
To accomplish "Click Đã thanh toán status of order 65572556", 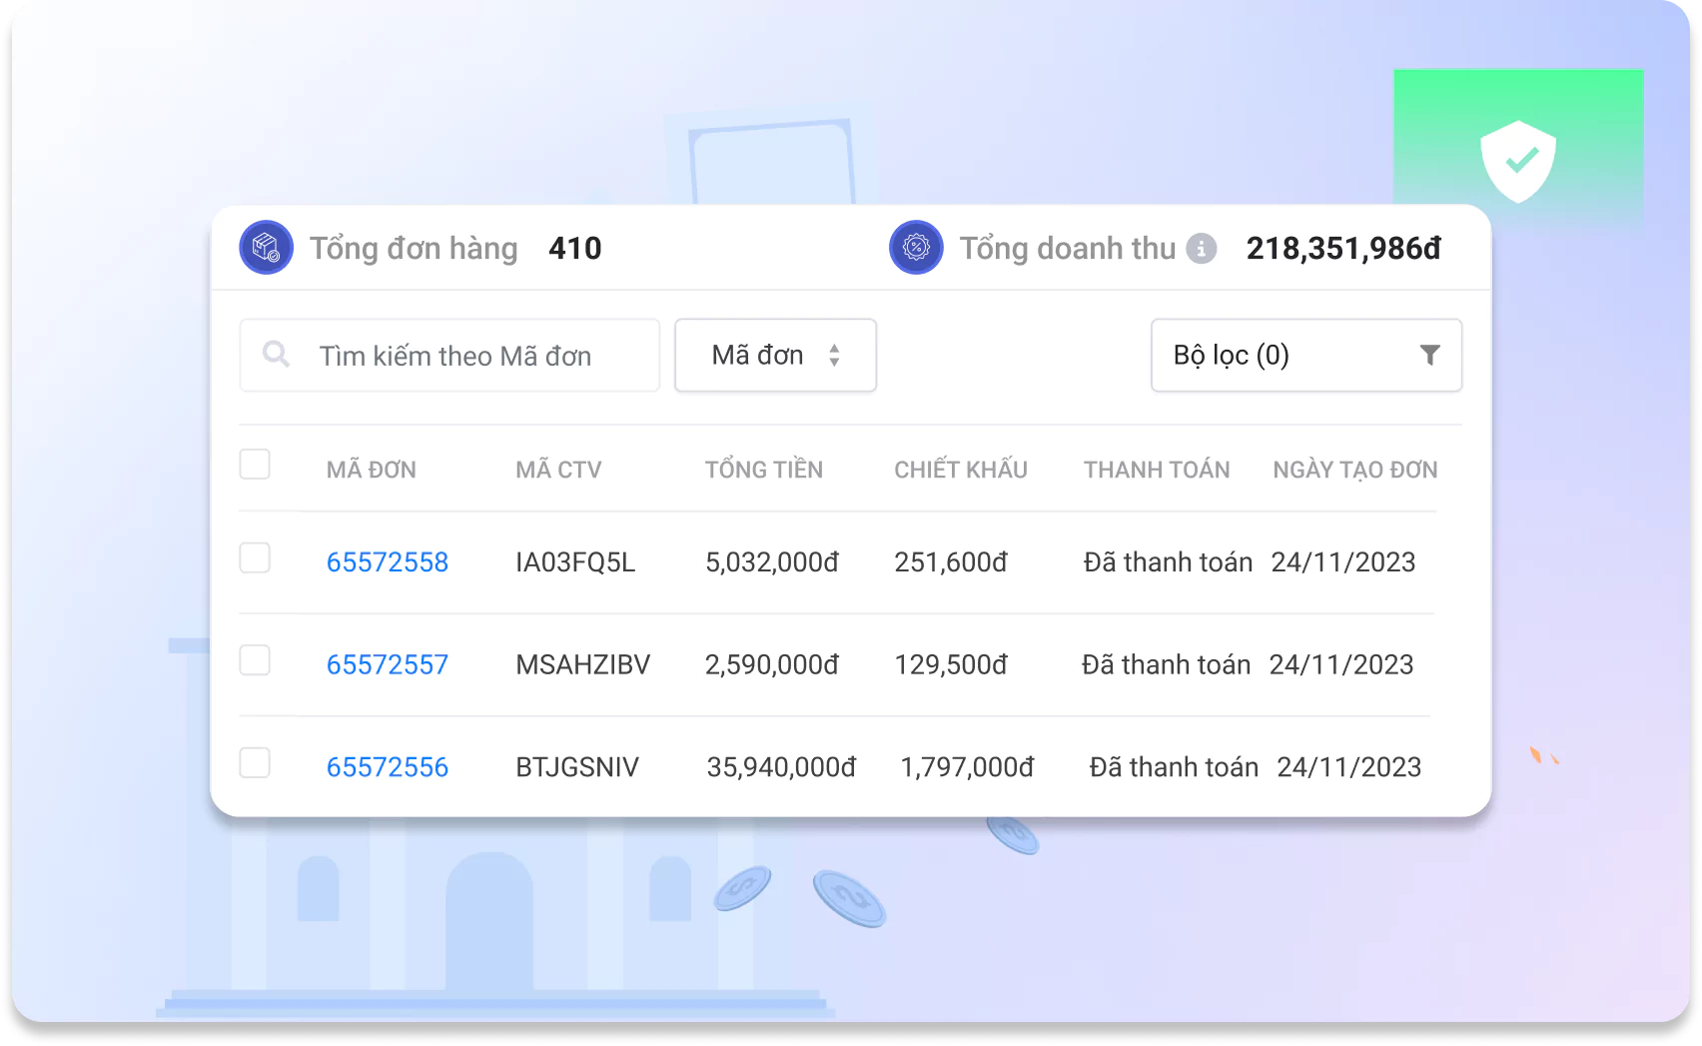I will [1174, 767].
